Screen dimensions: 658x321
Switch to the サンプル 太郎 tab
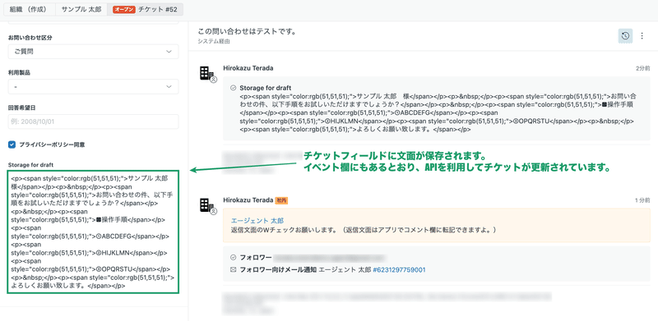tap(81, 9)
